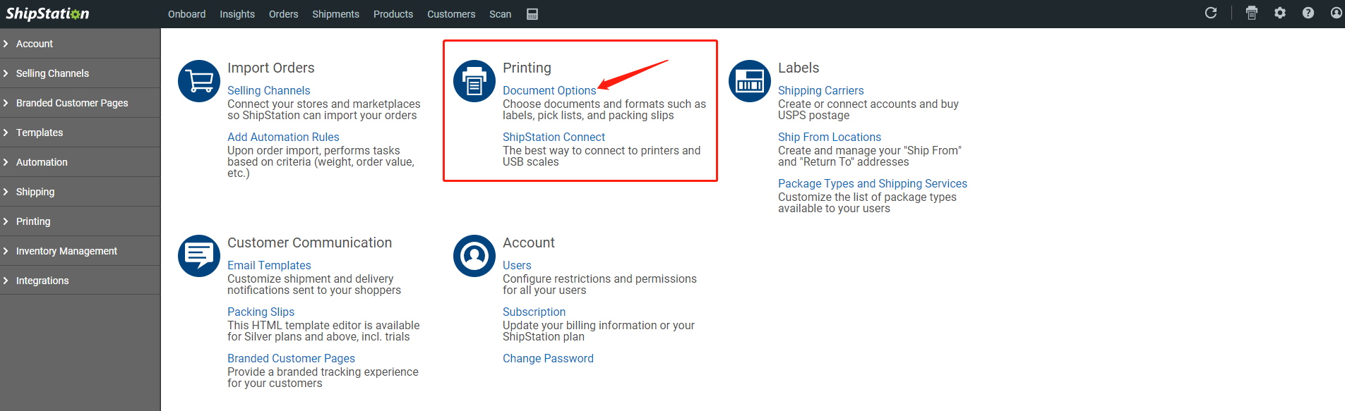Screen dimensions: 1345x411
Task: Open the rate calculator icon
Action: click(x=532, y=14)
